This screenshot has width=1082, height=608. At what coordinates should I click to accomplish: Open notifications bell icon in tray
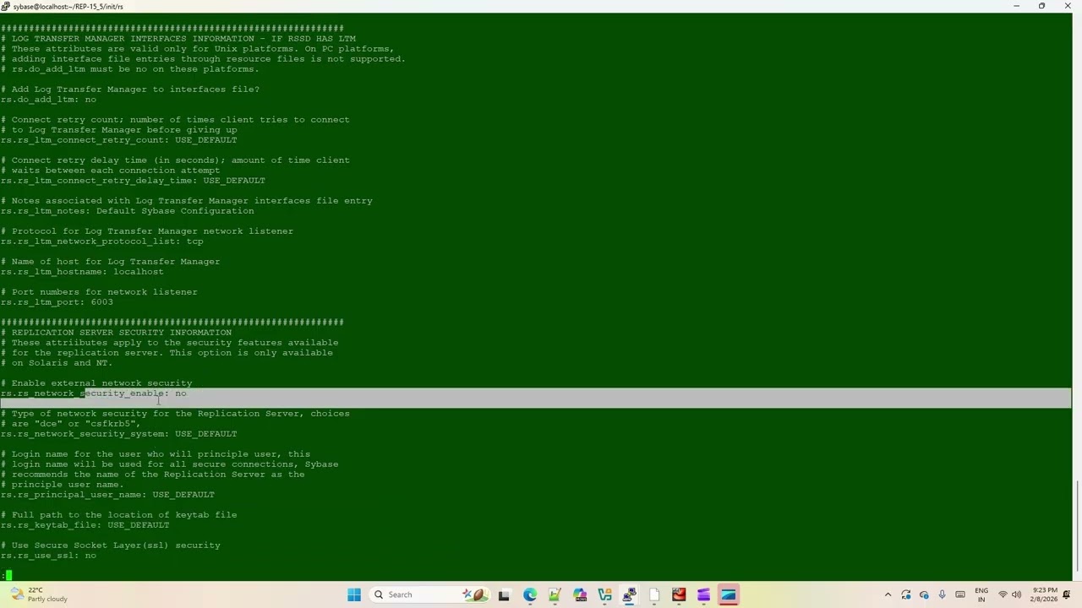(x=1067, y=594)
